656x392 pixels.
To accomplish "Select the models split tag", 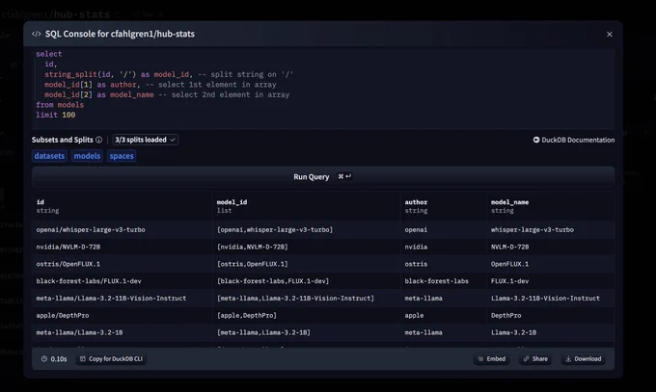I will pyautogui.click(x=87, y=156).
